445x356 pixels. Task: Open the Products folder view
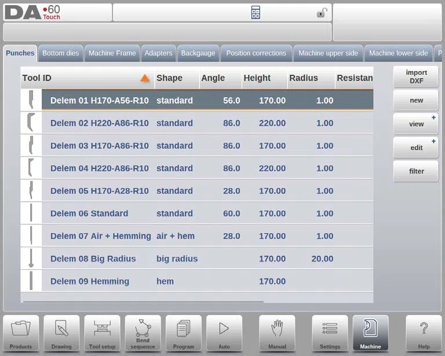click(x=21, y=333)
